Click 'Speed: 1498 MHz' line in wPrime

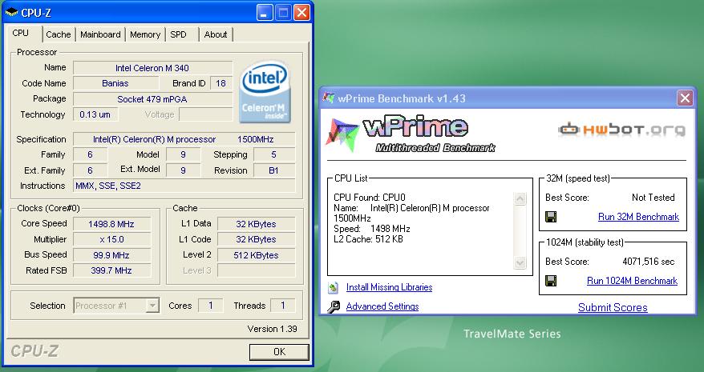click(x=372, y=229)
